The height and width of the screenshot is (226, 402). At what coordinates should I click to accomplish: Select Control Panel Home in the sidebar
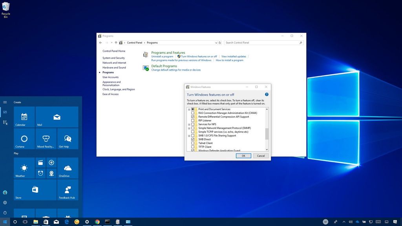click(x=113, y=51)
